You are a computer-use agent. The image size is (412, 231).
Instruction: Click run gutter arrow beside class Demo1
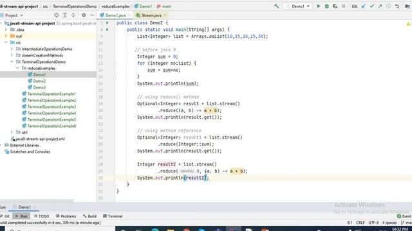pos(108,23)
